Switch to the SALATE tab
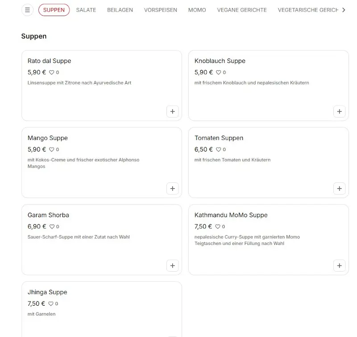 coord(86,9)
